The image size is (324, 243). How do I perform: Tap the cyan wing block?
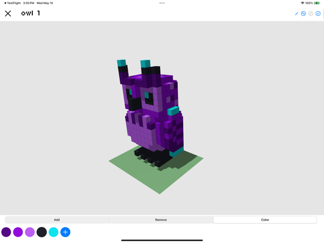click(x=173, y=111)
